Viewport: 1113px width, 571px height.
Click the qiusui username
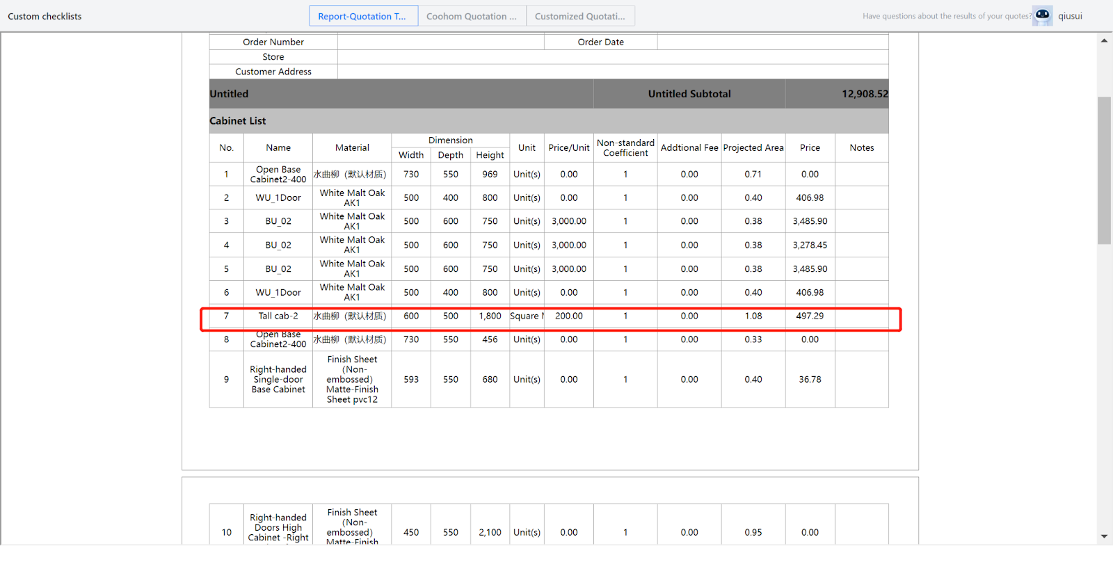pos(1070,16)
